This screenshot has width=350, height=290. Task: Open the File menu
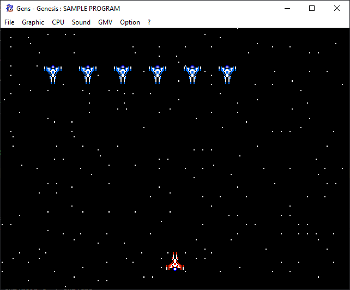pos(9,22)
